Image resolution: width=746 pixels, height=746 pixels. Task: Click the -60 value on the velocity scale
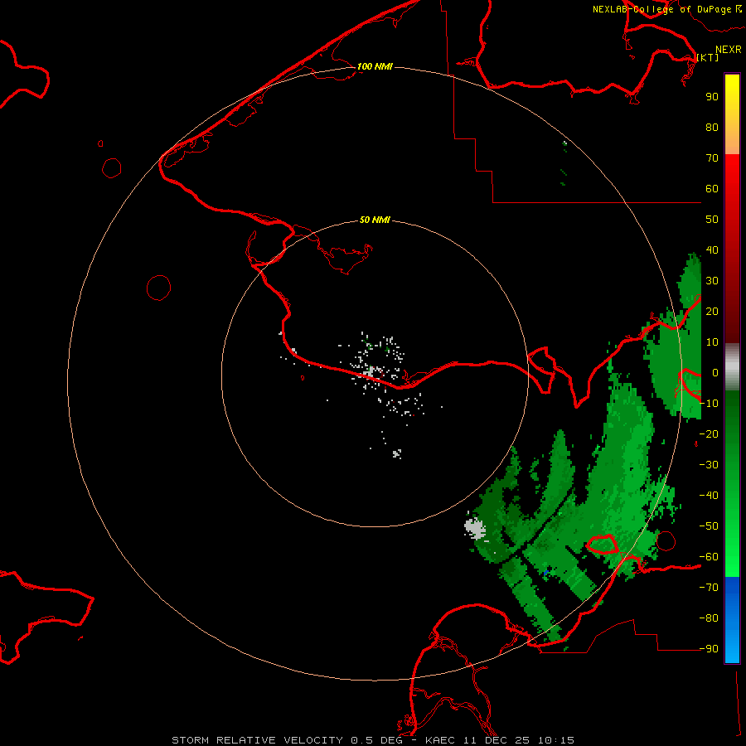point(709,557)
